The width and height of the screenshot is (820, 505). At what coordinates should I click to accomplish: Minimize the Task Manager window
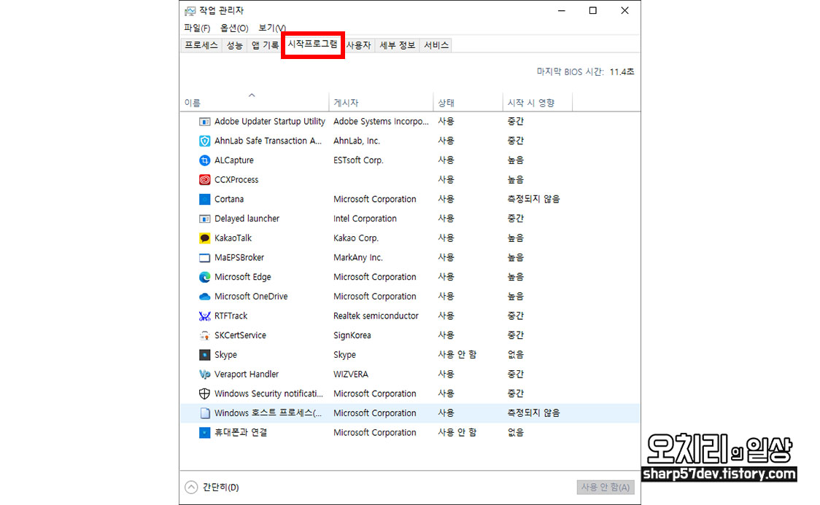(x=562, y=10)
